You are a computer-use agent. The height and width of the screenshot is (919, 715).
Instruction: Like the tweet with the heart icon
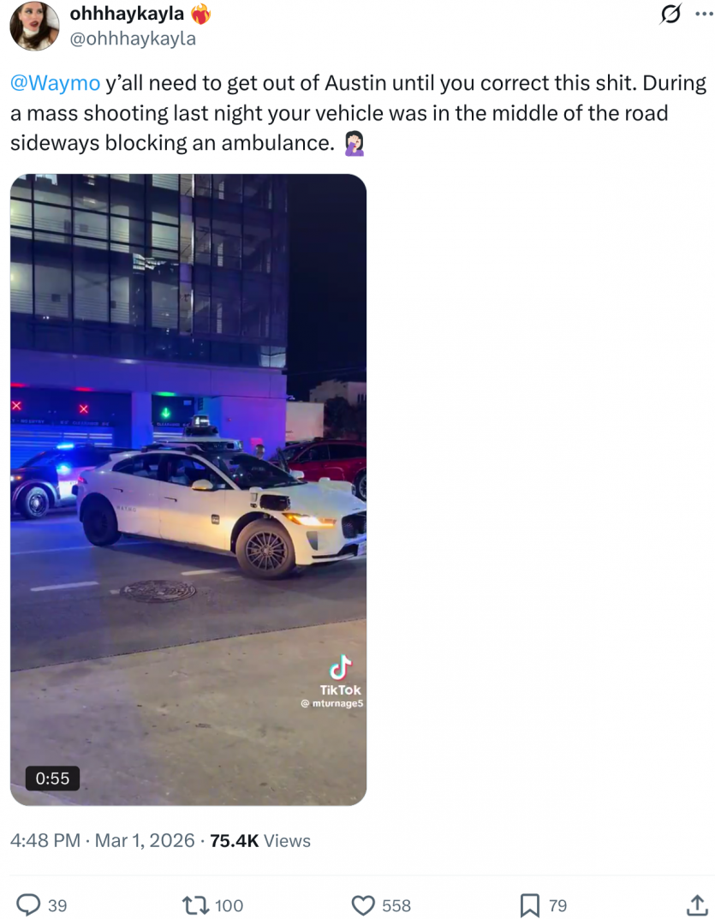tap(363, 905)
